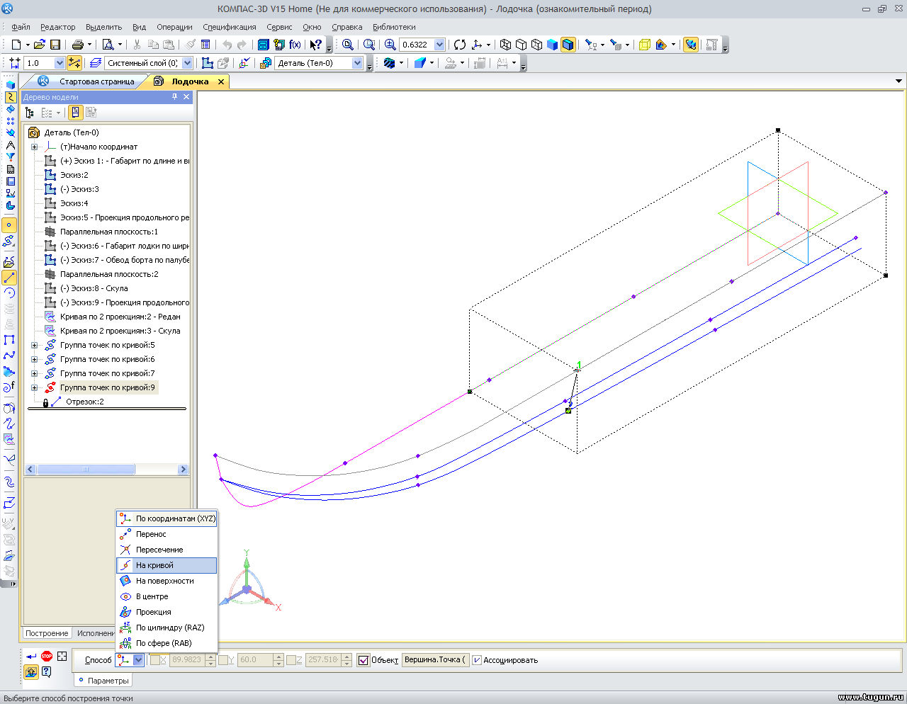907x704 pixels.
Task: Click the Print icon
Action: [78, 45]
